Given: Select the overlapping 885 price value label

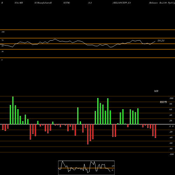Looking at the screenshot, I should coord(163,102).
